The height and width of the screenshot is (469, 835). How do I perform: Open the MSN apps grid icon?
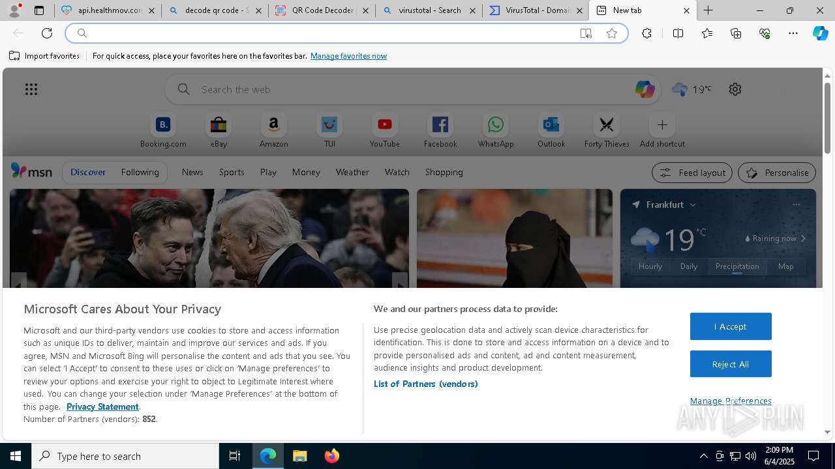pos(31,89)
